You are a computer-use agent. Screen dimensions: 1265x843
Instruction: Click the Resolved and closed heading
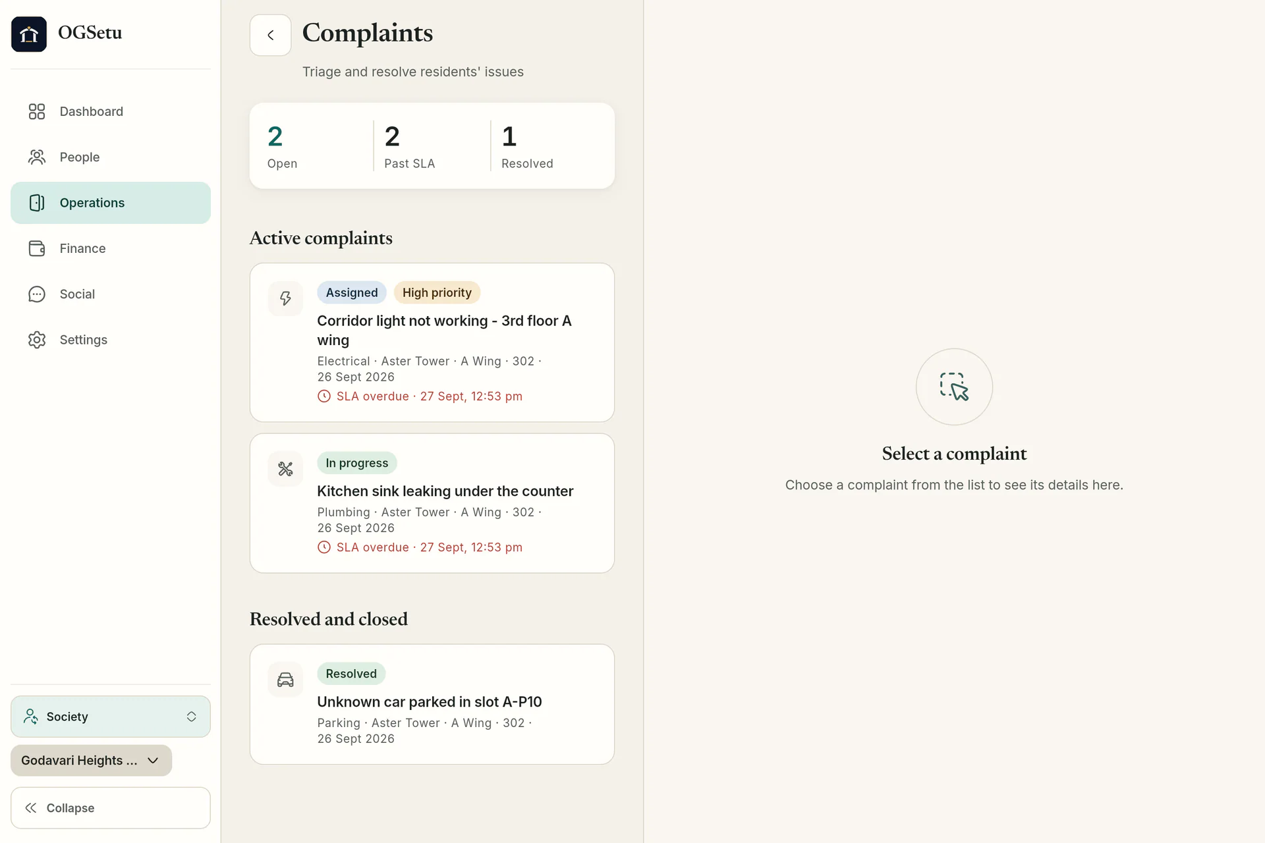pyautogui.click(x=329, y=619)
